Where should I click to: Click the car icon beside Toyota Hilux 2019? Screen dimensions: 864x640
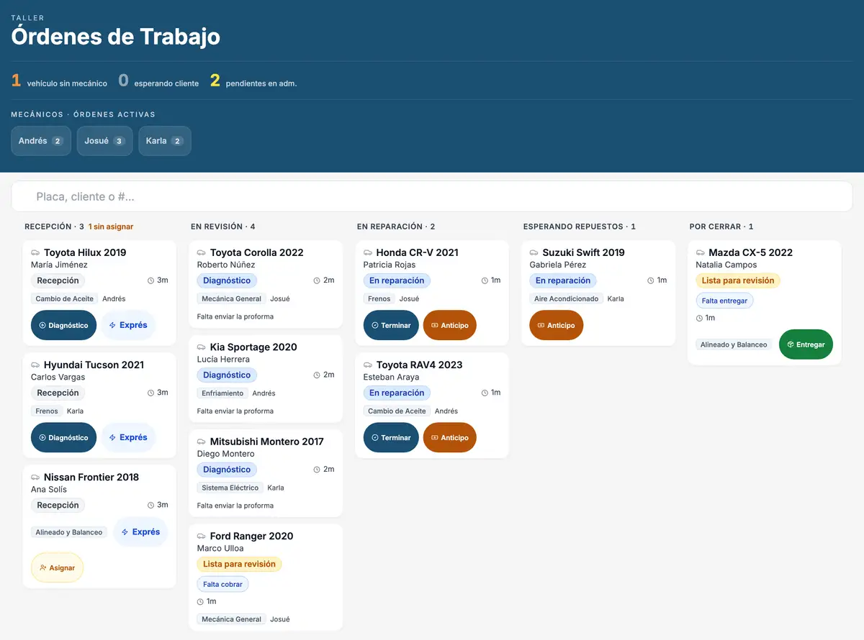35,252
